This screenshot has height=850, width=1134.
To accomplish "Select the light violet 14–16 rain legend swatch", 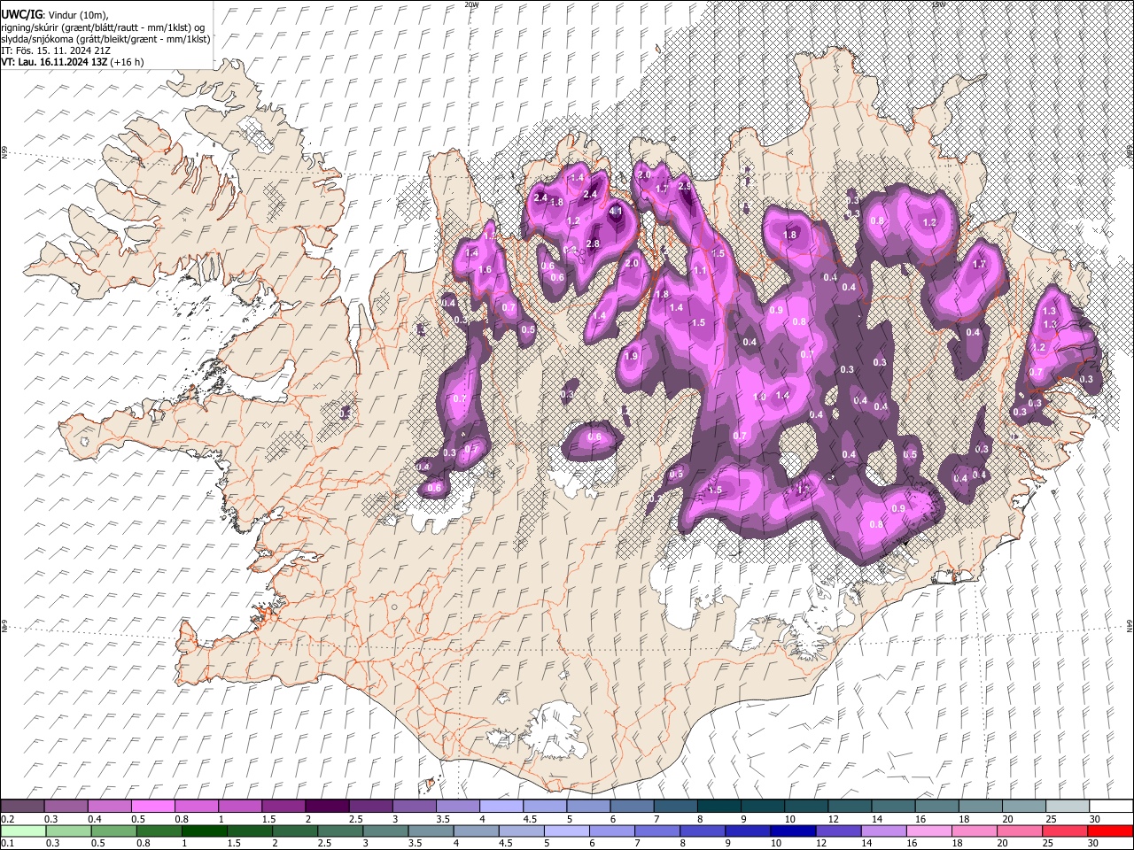I will pyautogui.click(x=883, y=831).
